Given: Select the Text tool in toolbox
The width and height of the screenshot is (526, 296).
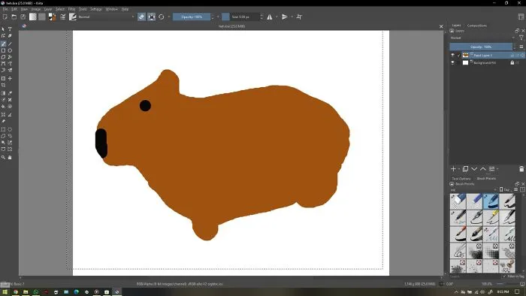Looking at the screenshot, I should pos(10,29).
